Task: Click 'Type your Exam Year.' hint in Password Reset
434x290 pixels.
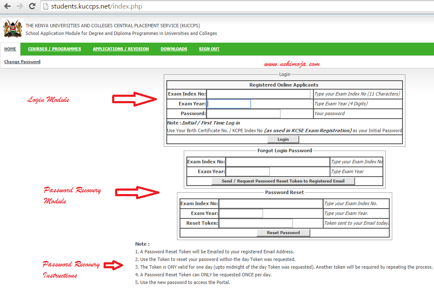Action: tap(346, 214)
